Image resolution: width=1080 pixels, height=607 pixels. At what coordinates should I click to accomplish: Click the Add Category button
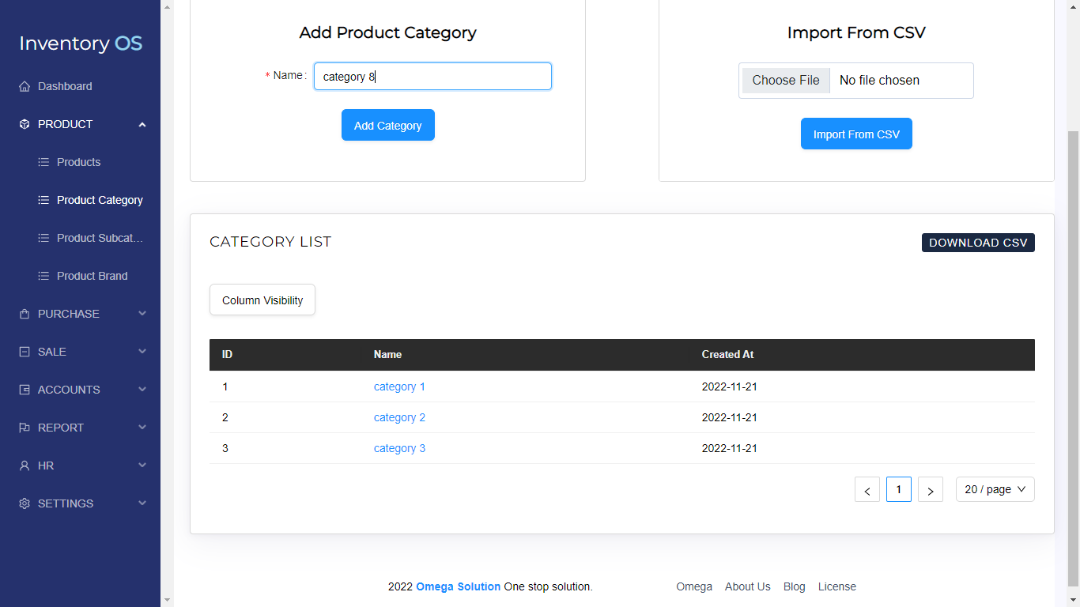pyautogui.click(x=387, y=125)
